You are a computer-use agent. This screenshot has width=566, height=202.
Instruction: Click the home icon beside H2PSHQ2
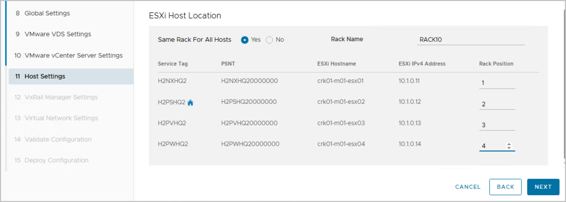coord(190,103)
